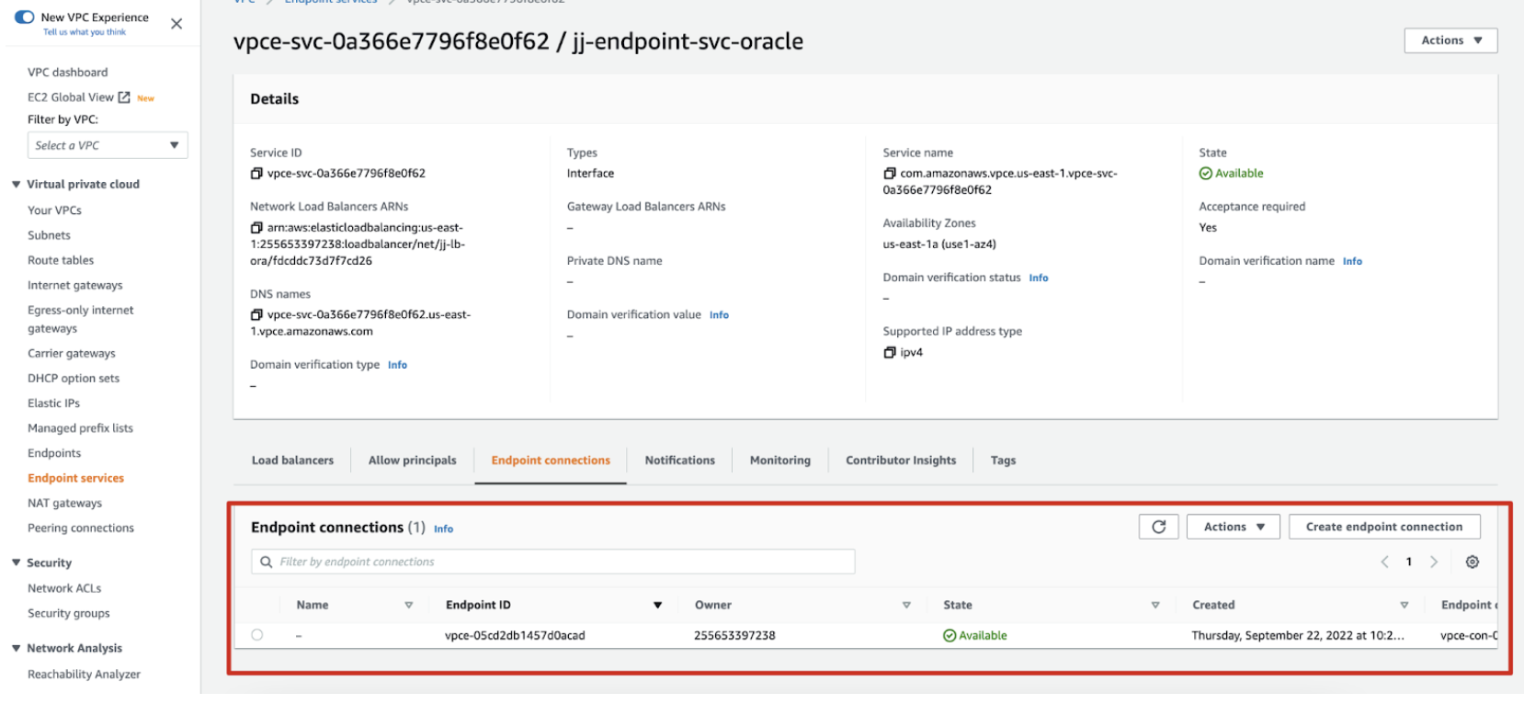Select the vpce-05cd2db1457d0acad row radio button
The width and height of the screenshot is (1524, 704).
tap(257, 635)
